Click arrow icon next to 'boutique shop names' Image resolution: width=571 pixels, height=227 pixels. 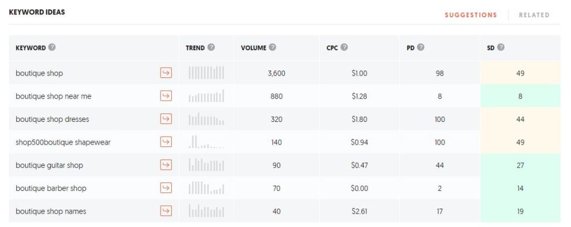point(166,211)
